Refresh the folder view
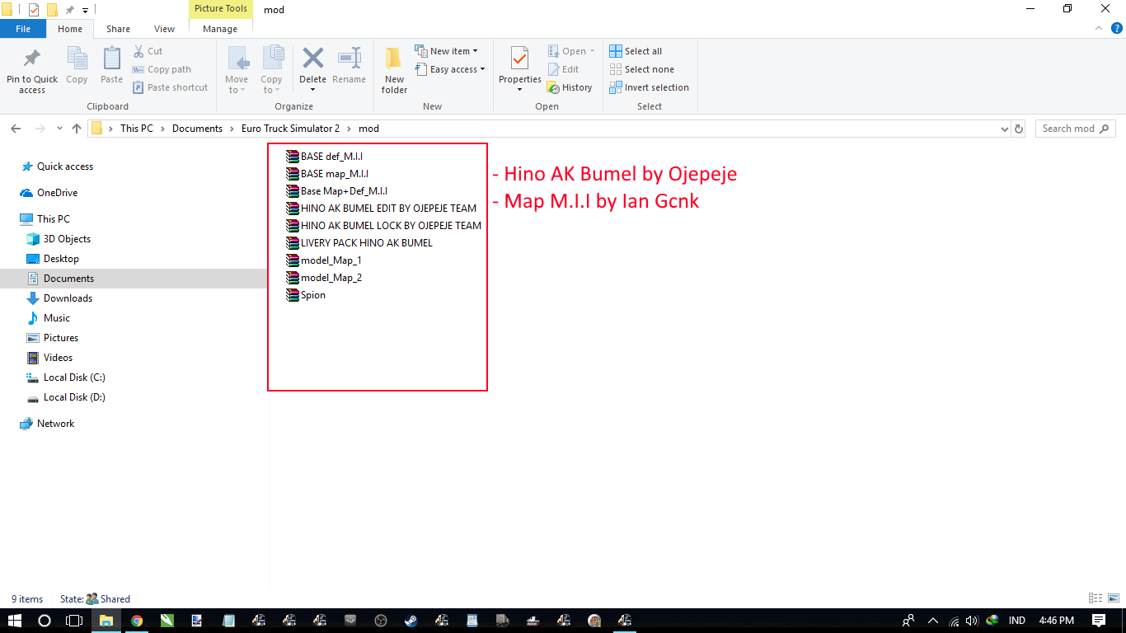 1019,129
